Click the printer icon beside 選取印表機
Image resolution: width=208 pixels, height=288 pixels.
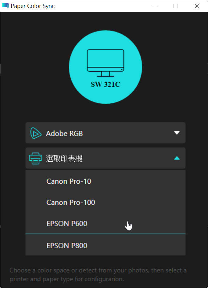(35, 158)
